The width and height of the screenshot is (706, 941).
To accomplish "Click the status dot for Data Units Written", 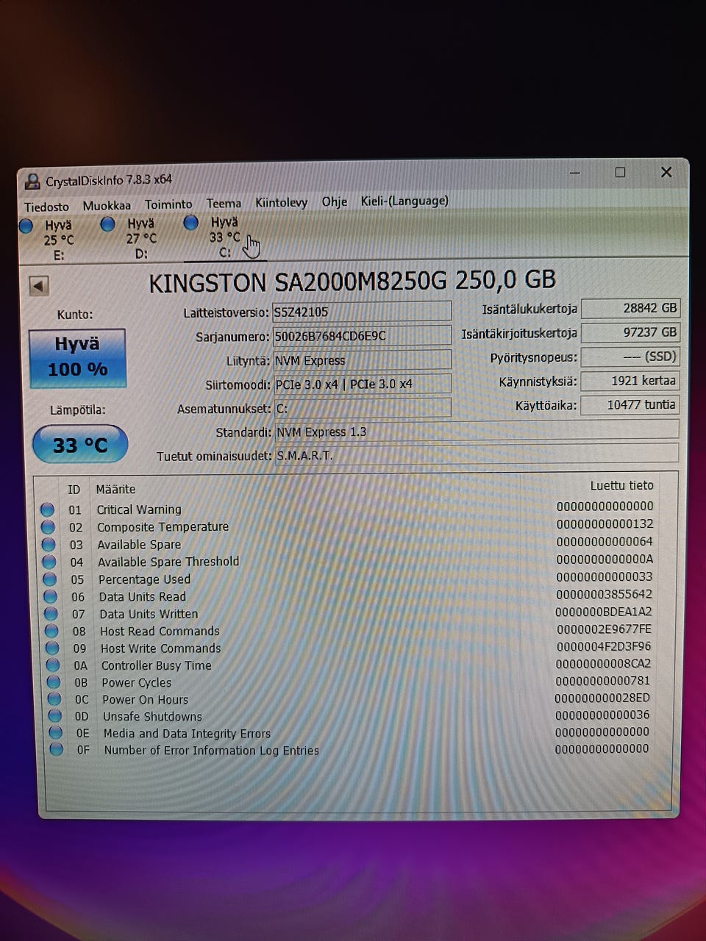I will pos(51,614).
